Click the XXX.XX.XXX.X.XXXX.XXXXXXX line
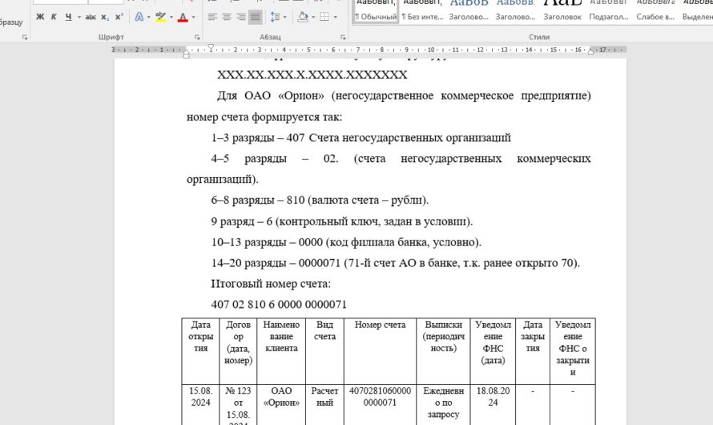The image size is (713, 425). tap(312, 75)
